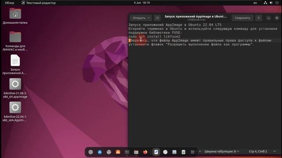The height and width of the screenshot is (158, 282).
Task: Open the Обзор activities overview
Action: 9,3
